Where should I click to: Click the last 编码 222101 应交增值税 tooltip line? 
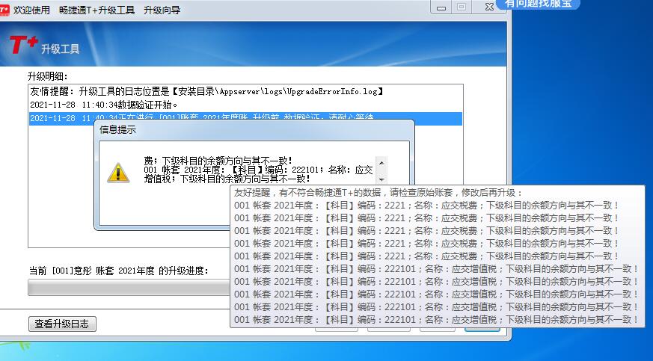[436, 320]
